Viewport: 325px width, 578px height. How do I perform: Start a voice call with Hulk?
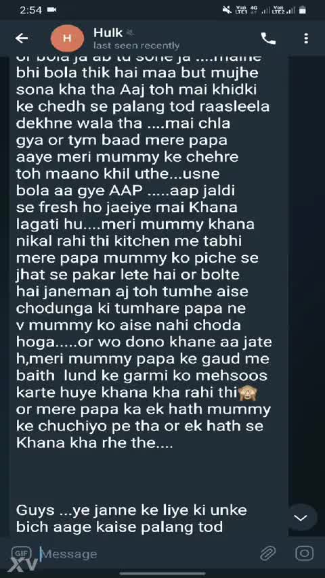pos(268,39)
